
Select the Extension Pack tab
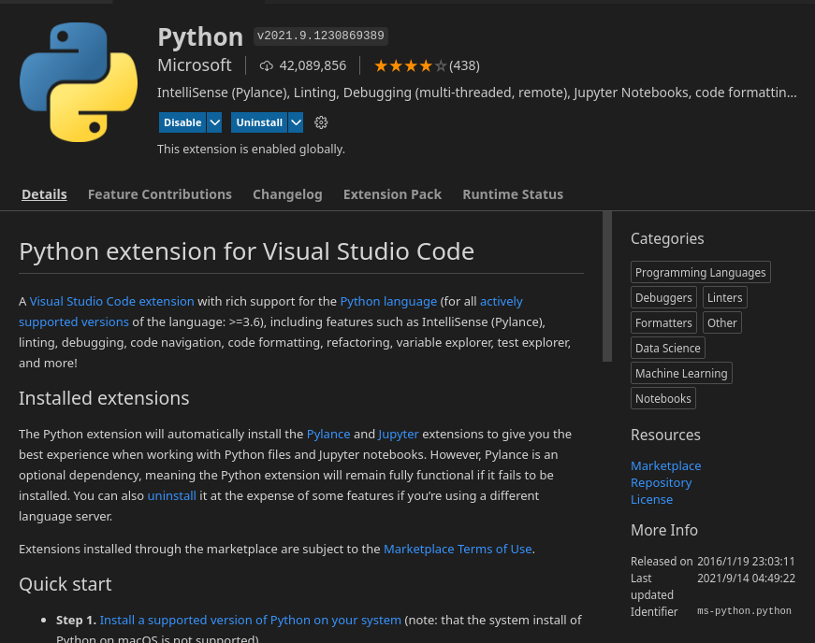[x=392, y=194]
